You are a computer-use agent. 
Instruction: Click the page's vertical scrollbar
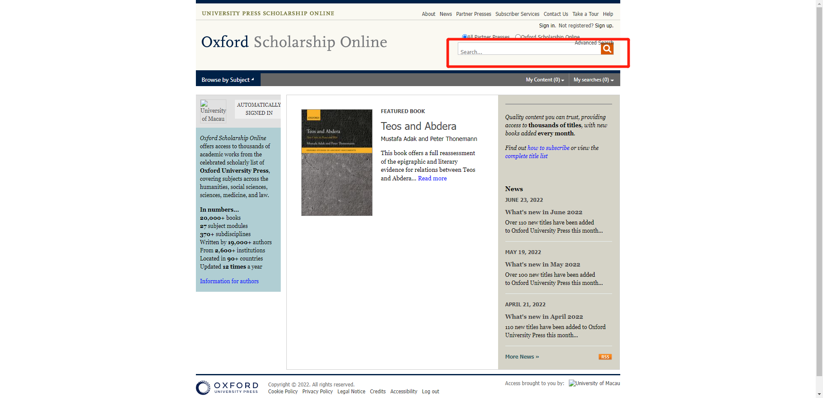(x=819, y=193)
